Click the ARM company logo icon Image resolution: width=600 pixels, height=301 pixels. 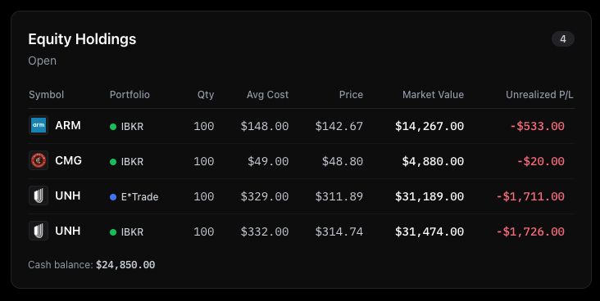pos(39,125)
